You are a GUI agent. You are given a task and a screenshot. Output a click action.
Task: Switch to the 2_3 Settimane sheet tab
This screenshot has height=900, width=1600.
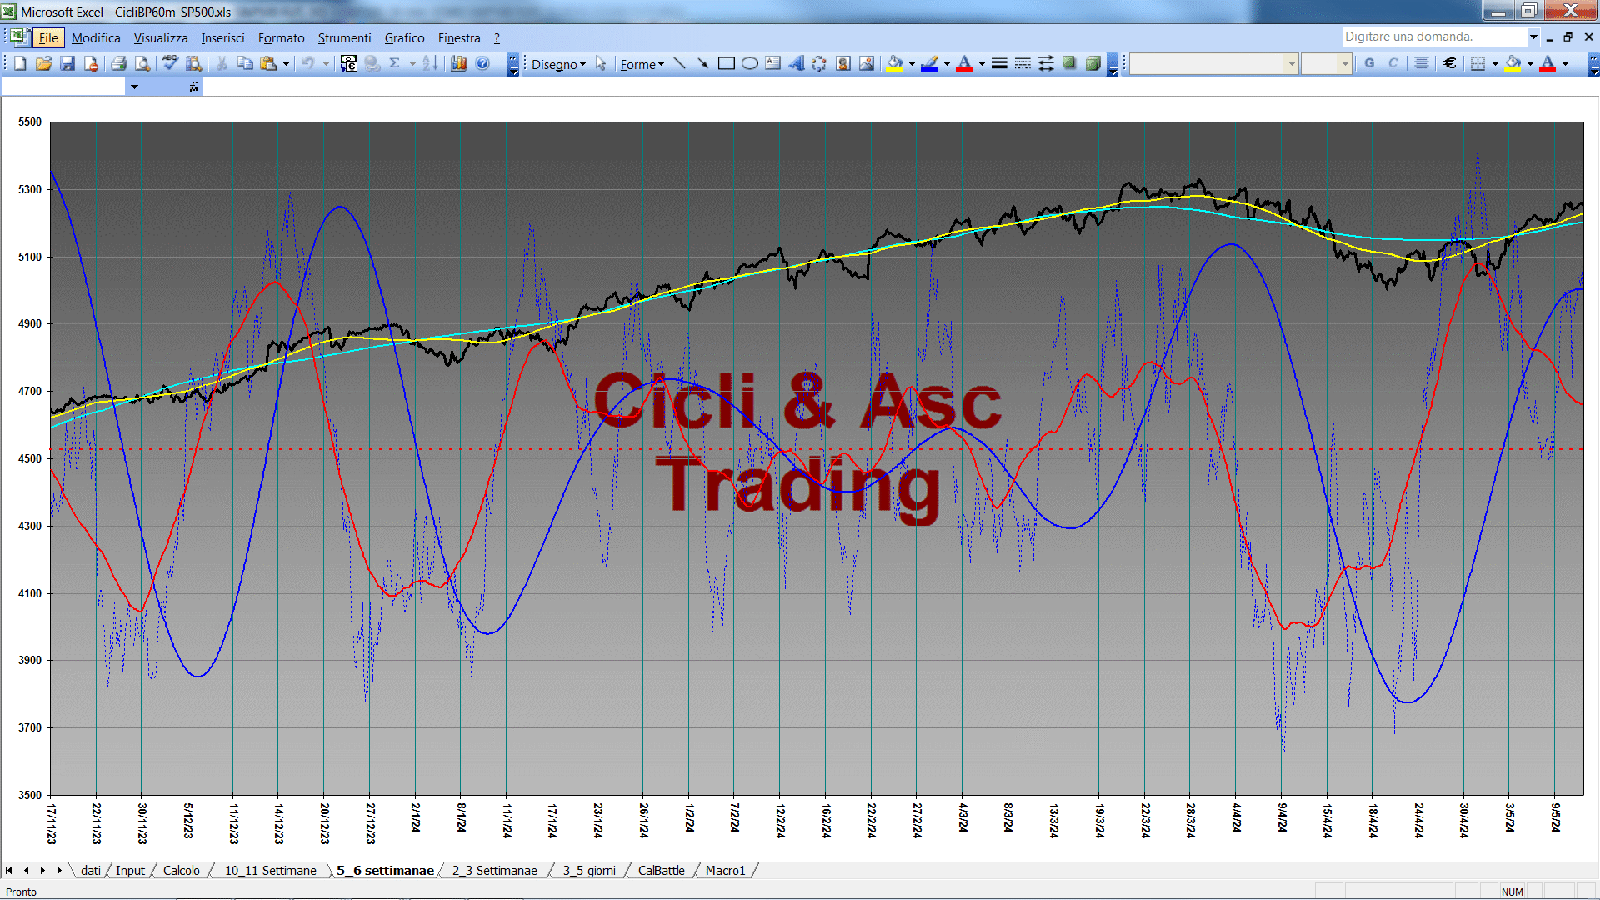point(495,870)
